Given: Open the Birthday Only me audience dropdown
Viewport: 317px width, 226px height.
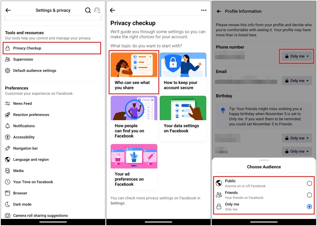Looking at the screenshot, I should click(x=296, y=138).
